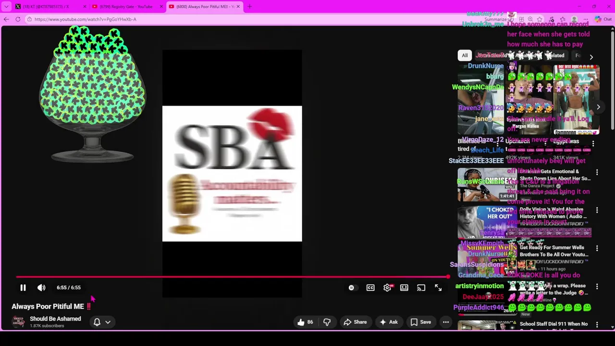Open the Should Be Ashamed channel name
Viewport: 615px width, 346px height.
point(55,319)
